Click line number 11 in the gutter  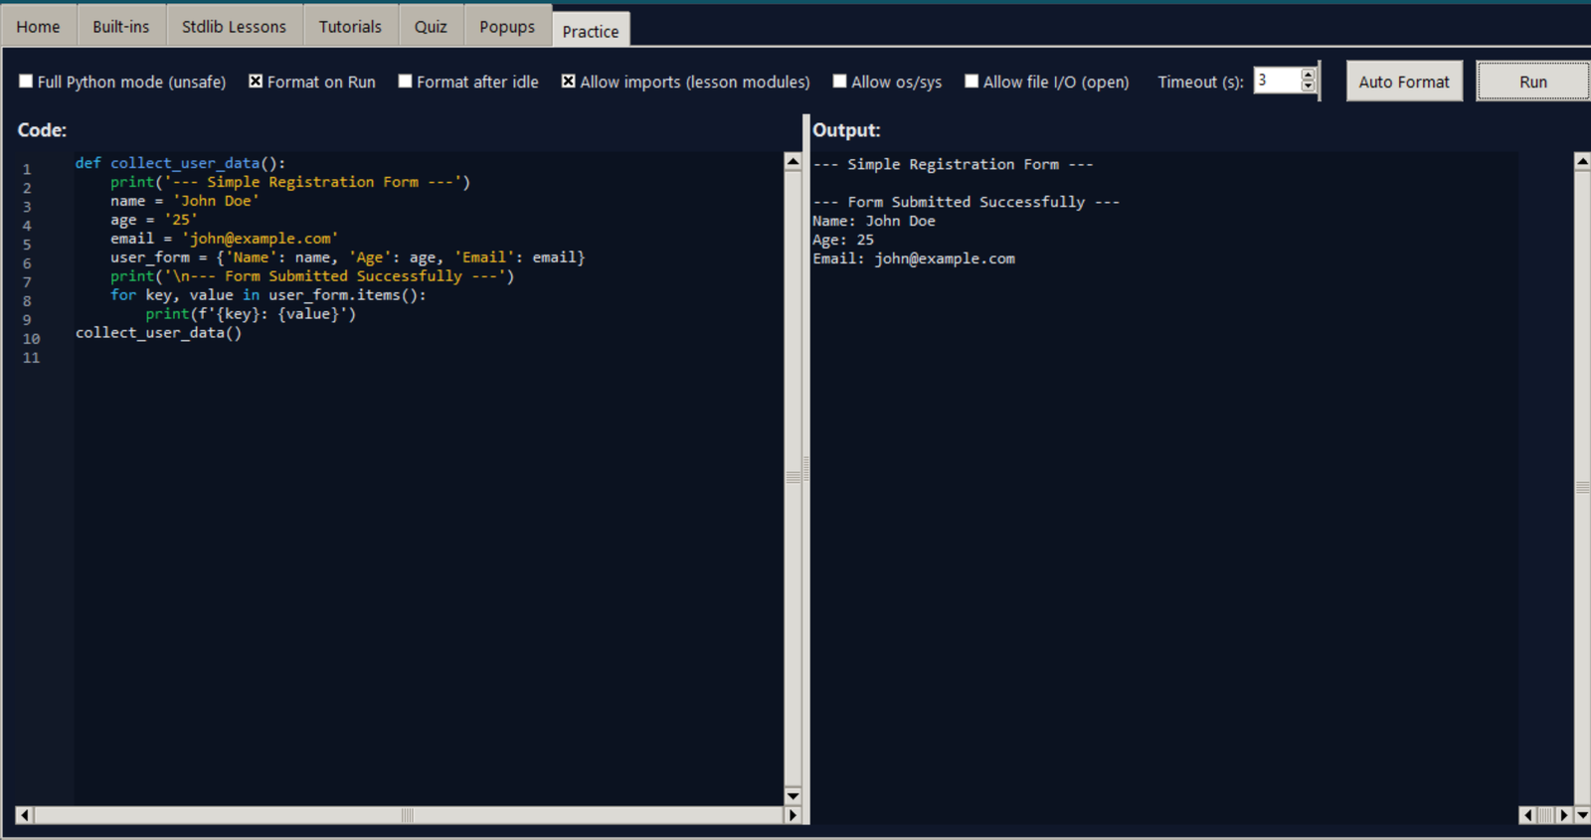(x=32, y=358)
